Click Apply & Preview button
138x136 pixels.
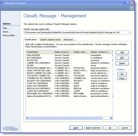point(93,128)
